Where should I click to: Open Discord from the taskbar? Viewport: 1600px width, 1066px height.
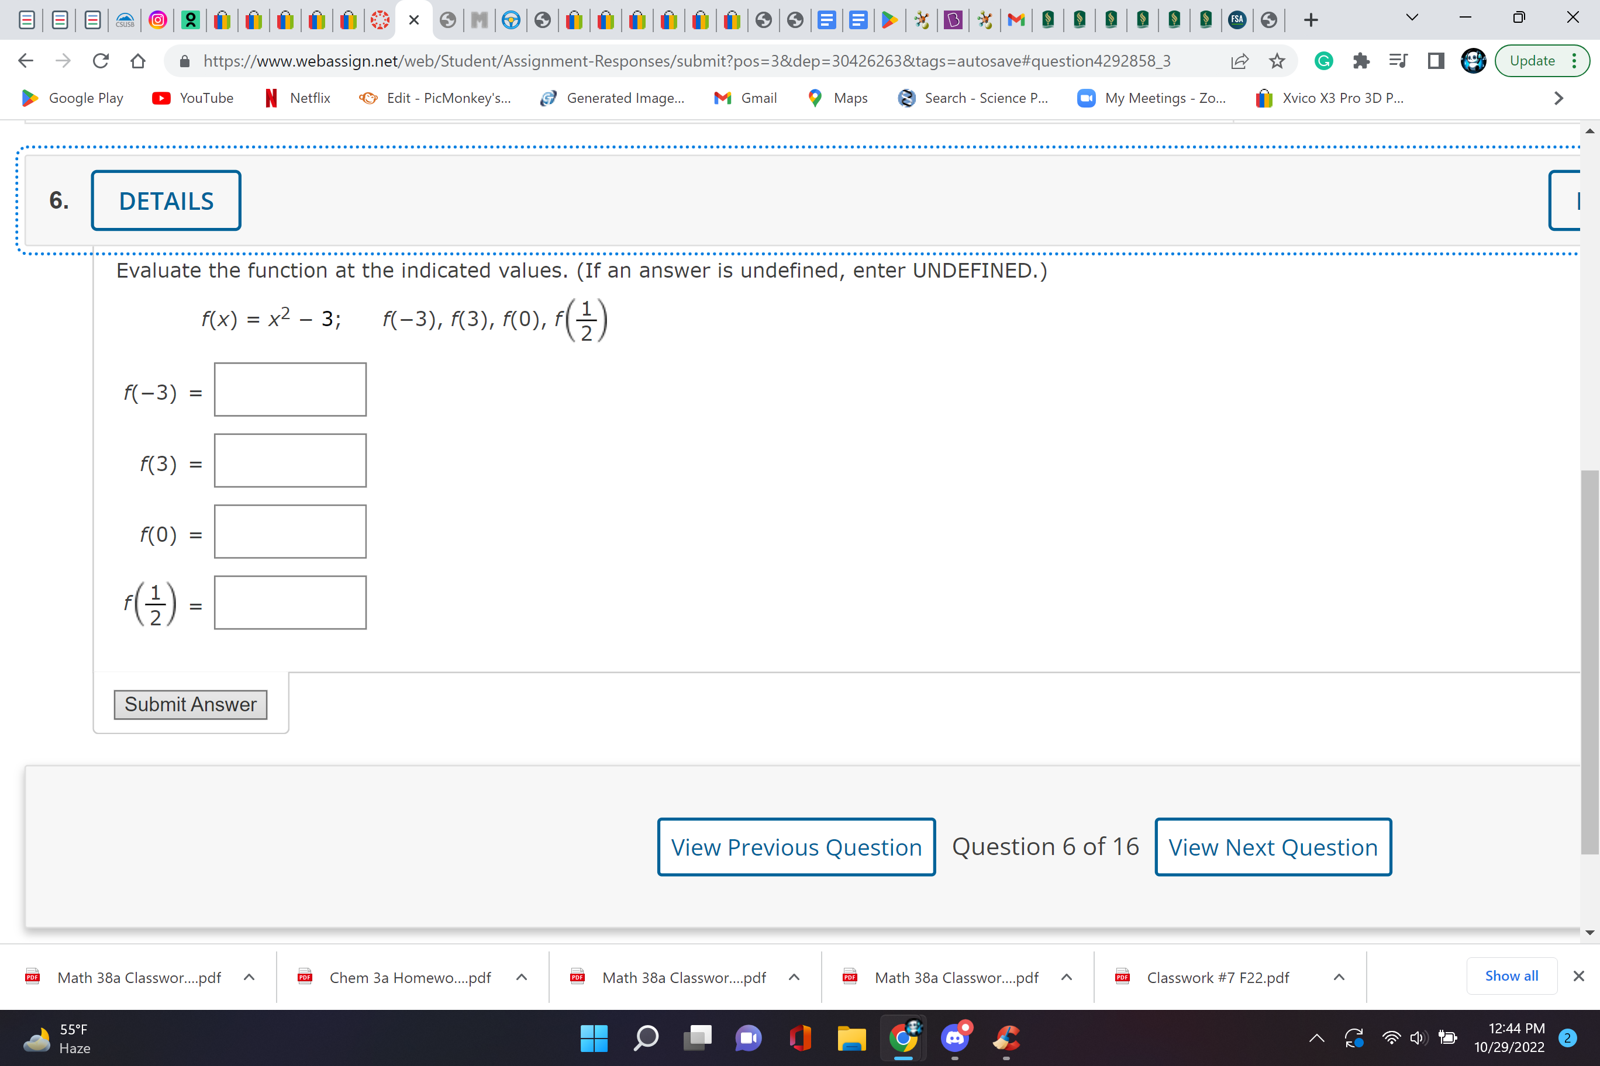point(954,1038)
